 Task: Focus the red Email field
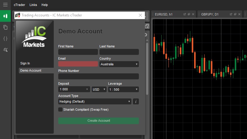coord(78,64)
